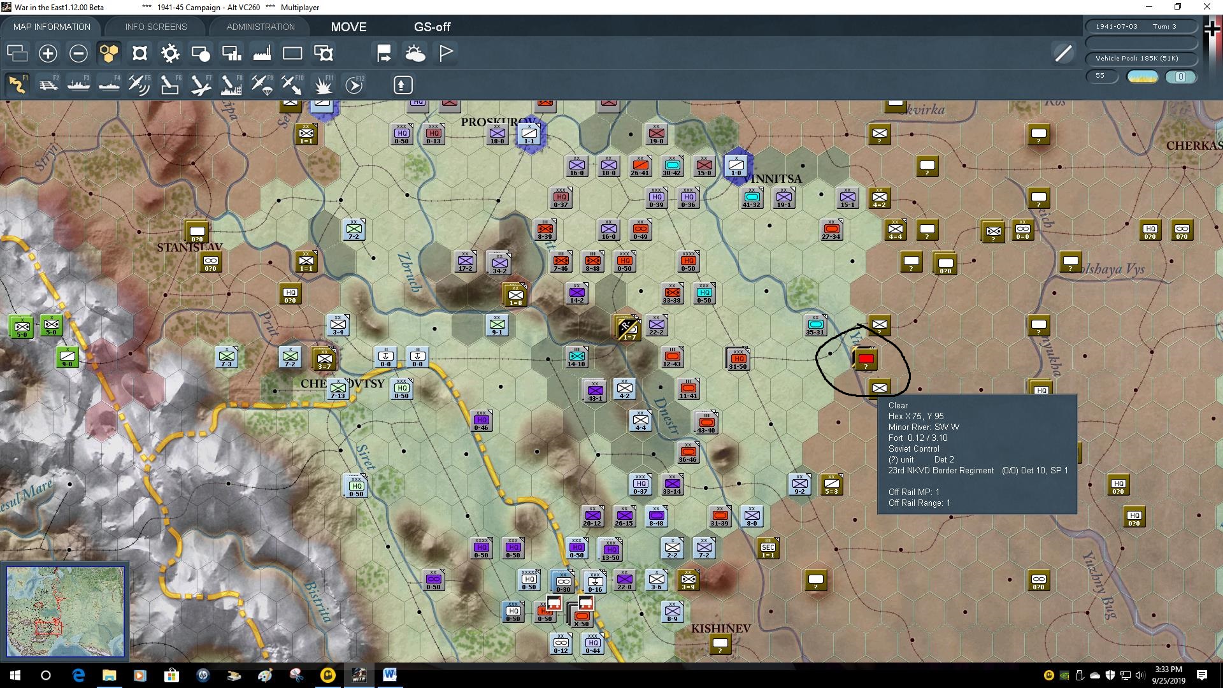1223x688 pixels.
Task: Select F2 rail mode
Action: [x=48, y=84]
